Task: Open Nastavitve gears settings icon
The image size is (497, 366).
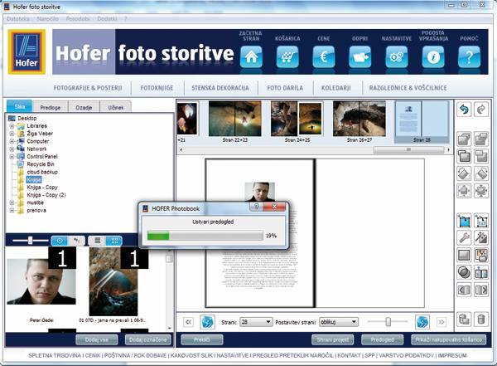Action: 397,57
